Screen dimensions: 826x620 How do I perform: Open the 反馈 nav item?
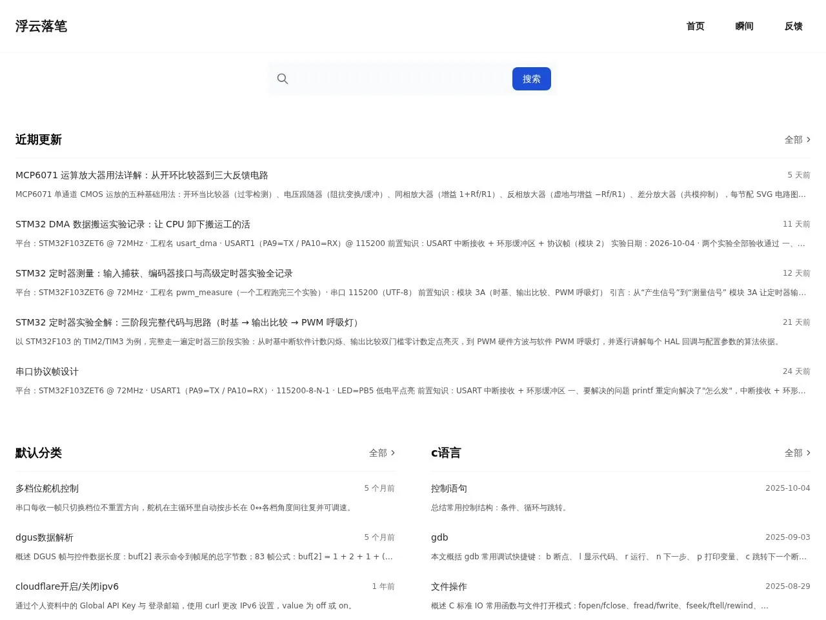click(793, 26)
